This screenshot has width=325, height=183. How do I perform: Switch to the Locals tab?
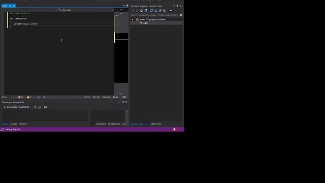tap(14, 124)
